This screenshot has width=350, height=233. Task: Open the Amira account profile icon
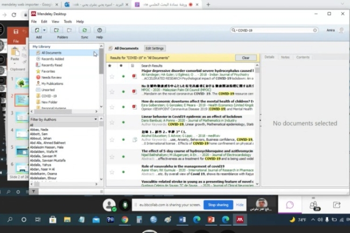[x=341, y=30]
